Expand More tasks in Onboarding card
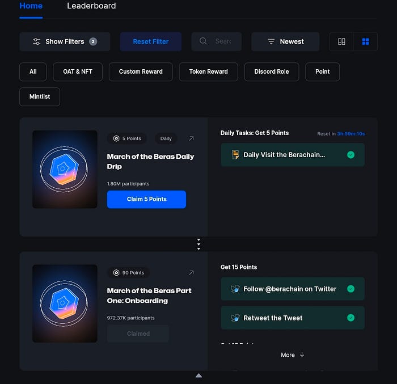Image resolution: width=397 pixels, height=384 pixels. click(293, 355)
